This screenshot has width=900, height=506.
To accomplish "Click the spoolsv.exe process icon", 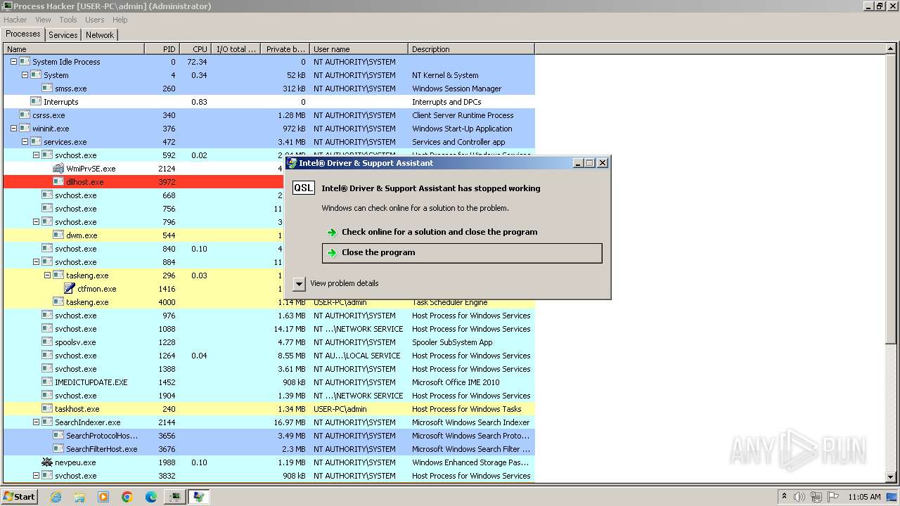I will [x=47, y=342].
